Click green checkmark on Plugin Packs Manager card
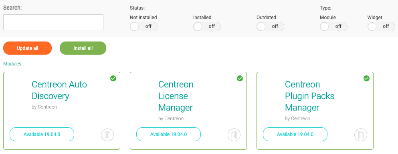This screenshot has width=398, height=154. [366, 79]
